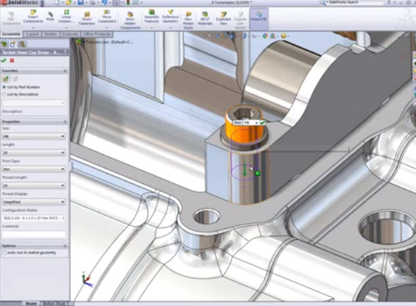
Task: Click the Smart Fasteners tool
Action: pyautogui.click(x=87, y=18)
